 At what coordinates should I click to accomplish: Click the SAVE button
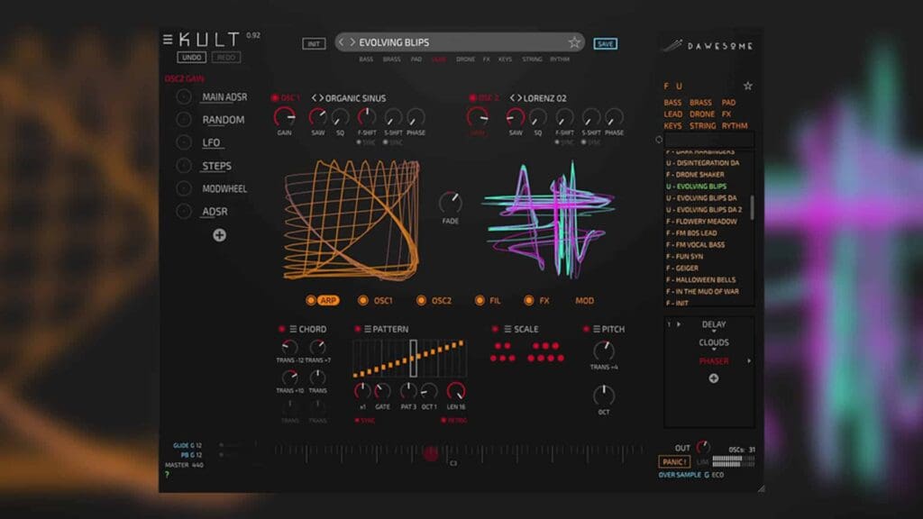[x=605, y=43]
